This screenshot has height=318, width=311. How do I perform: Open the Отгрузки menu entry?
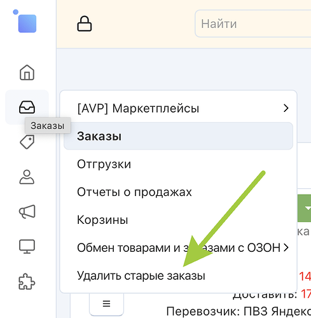178,164
